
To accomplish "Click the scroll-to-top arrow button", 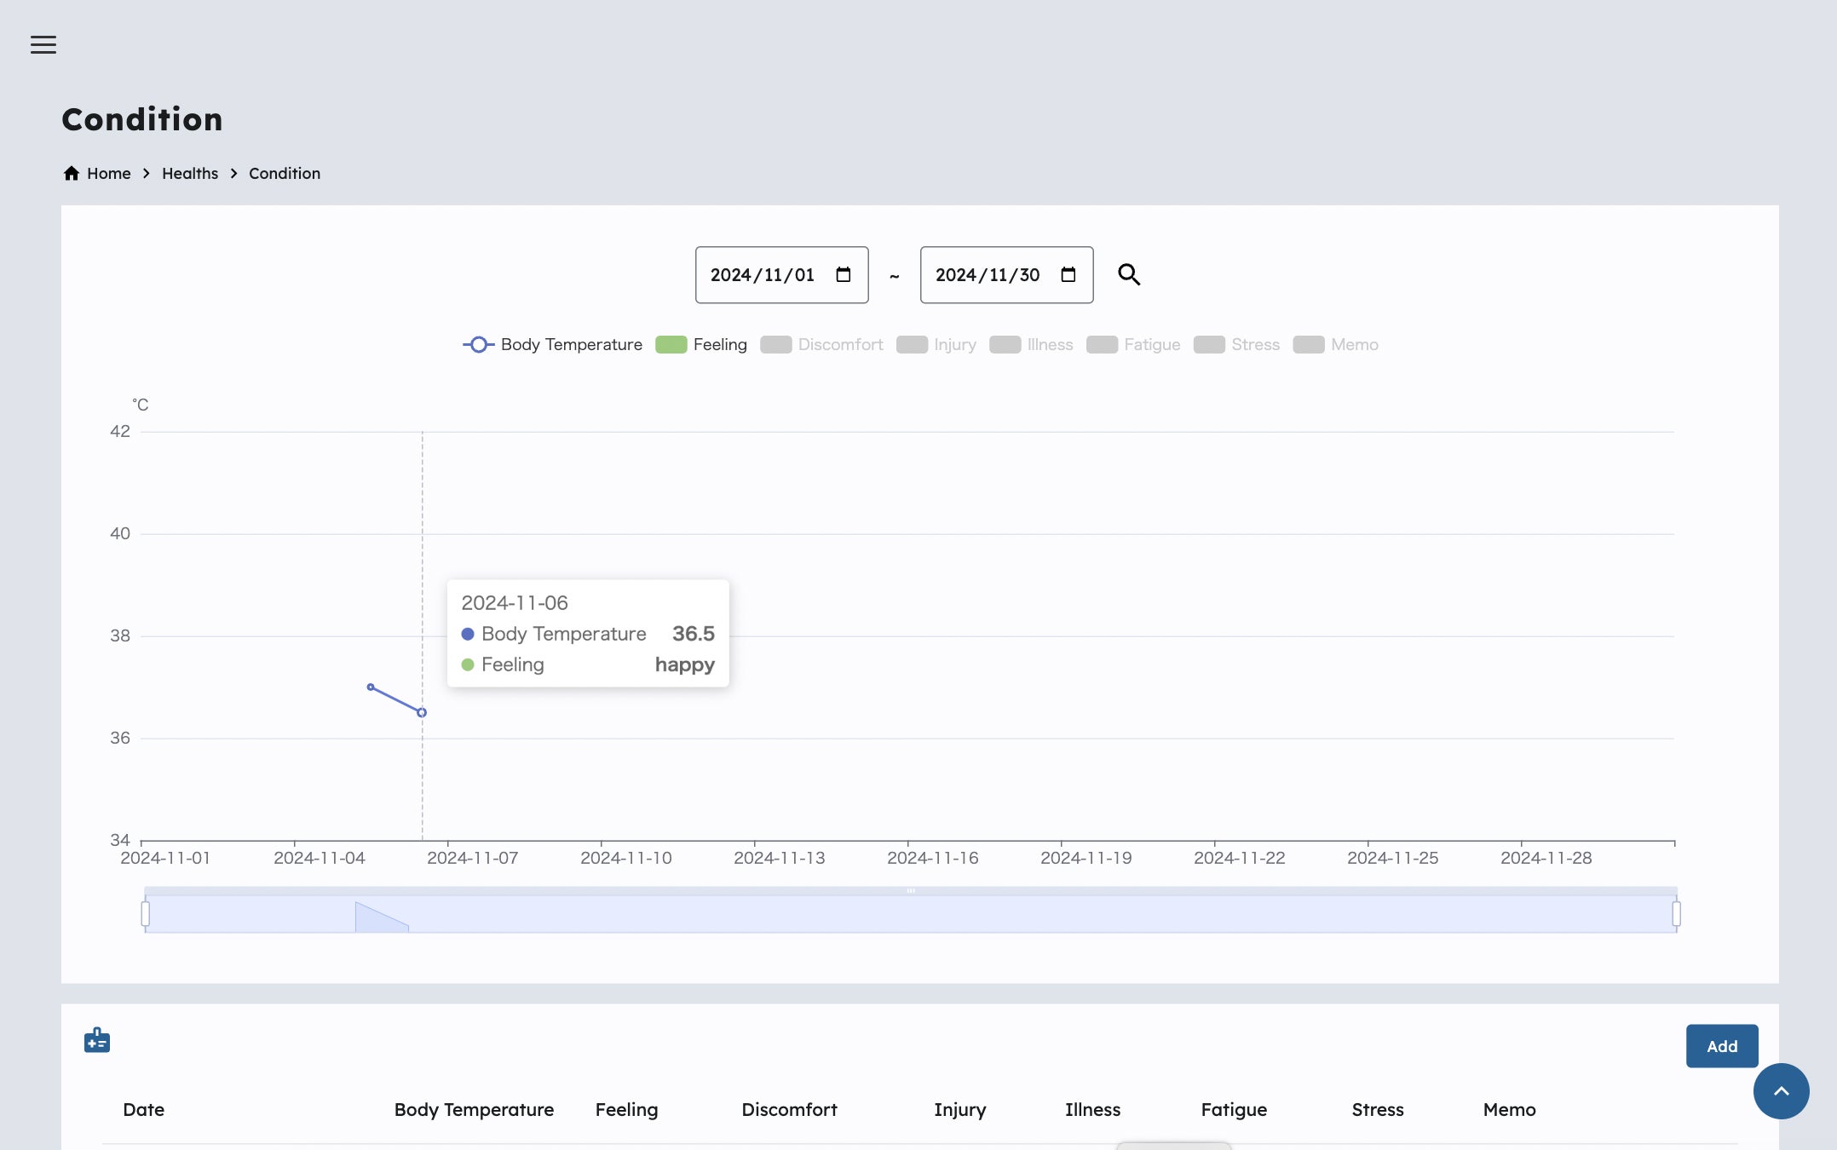I will [1781, 1091].
